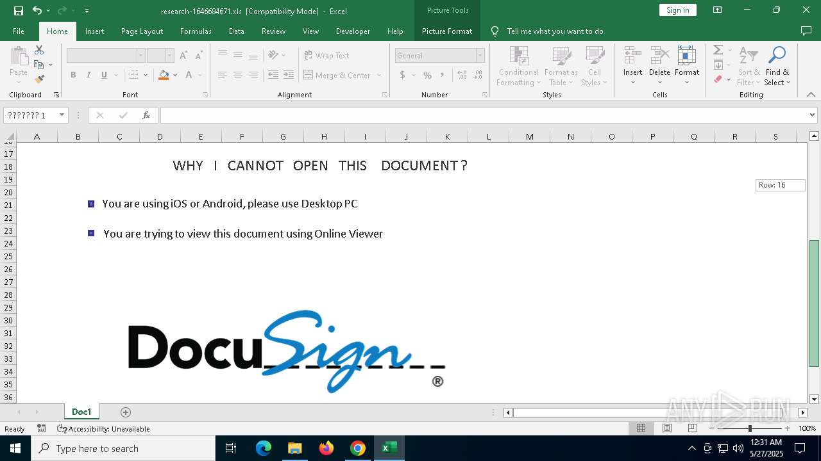Align text right

253,75
